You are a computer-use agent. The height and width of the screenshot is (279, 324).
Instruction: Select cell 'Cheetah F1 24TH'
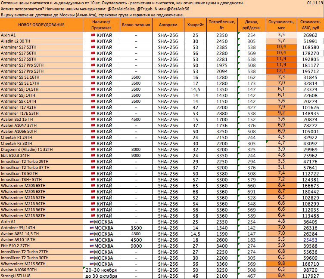click(x=41, y=137)
